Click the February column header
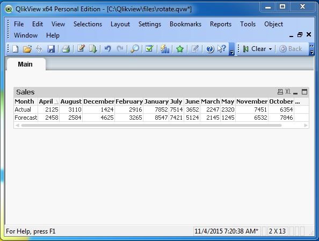Image resolution: width=319 pixels, height=241 pixels. 129,101
